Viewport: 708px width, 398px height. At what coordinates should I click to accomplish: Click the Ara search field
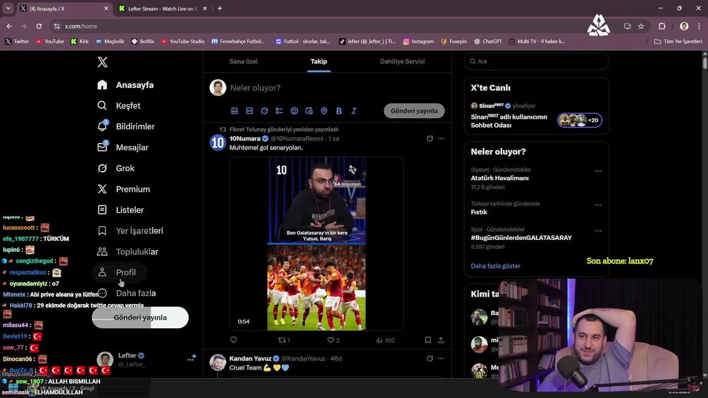(x=537, y=61)
